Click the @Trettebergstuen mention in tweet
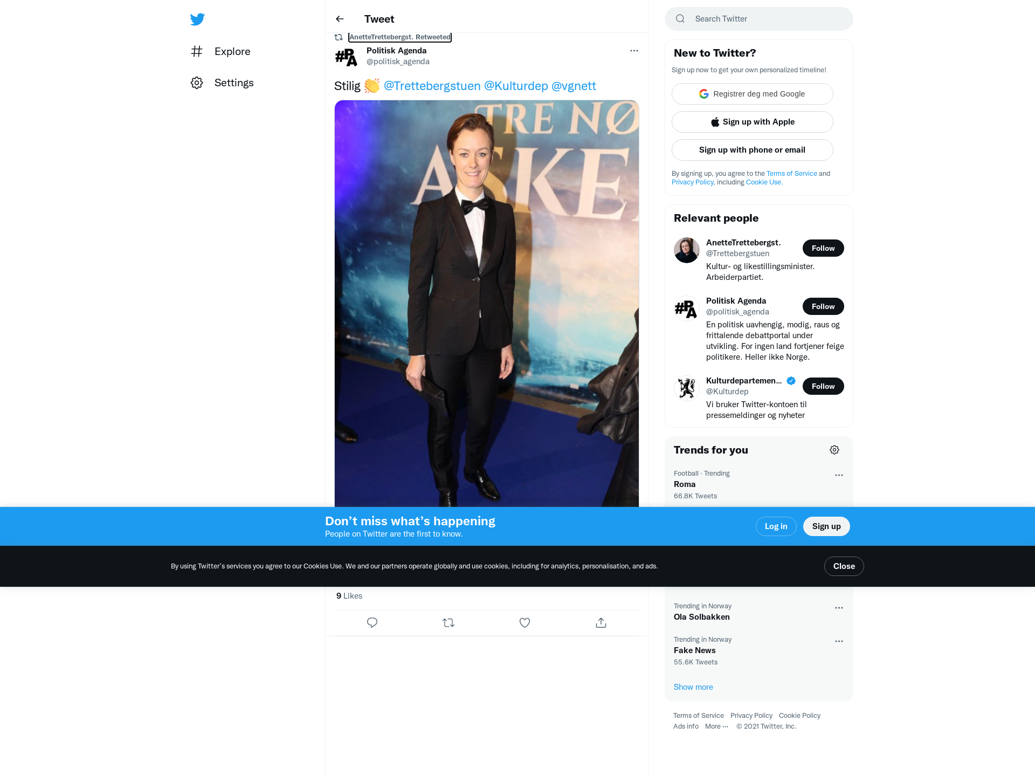Screen dimensions: 1035x775 click(x=432, y=86)
